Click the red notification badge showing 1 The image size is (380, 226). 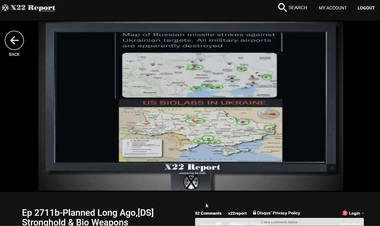345,213
